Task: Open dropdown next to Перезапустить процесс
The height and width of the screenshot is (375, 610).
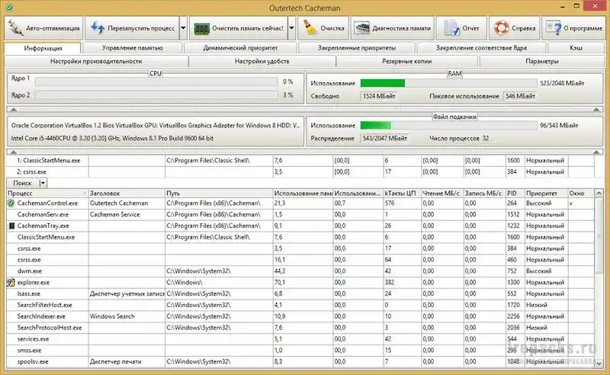Action: [x=183, y=28]
